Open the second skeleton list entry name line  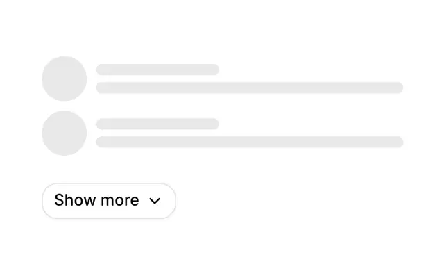coord(157,124)
